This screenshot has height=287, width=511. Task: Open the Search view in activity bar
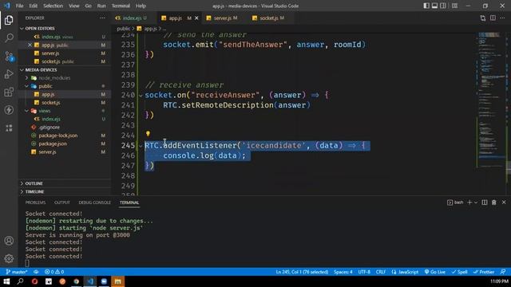[9, 38]
